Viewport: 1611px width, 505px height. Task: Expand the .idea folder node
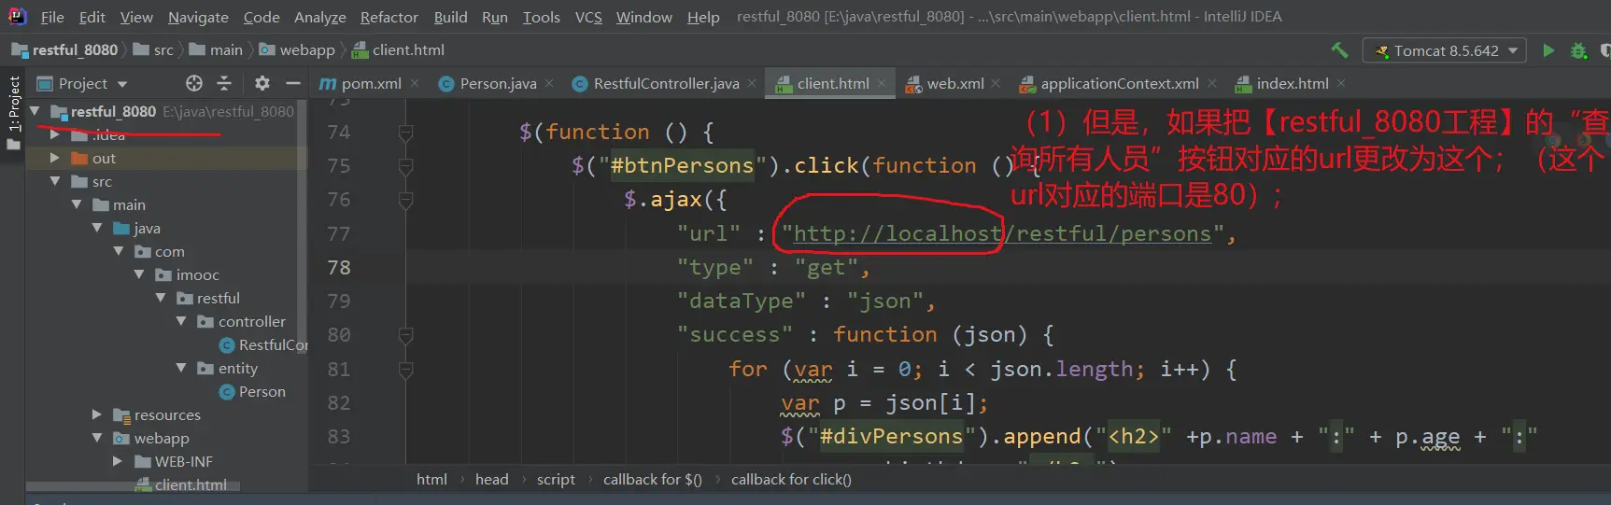point(55,134)
